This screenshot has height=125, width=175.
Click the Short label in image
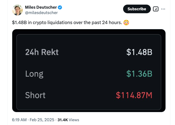35,95
